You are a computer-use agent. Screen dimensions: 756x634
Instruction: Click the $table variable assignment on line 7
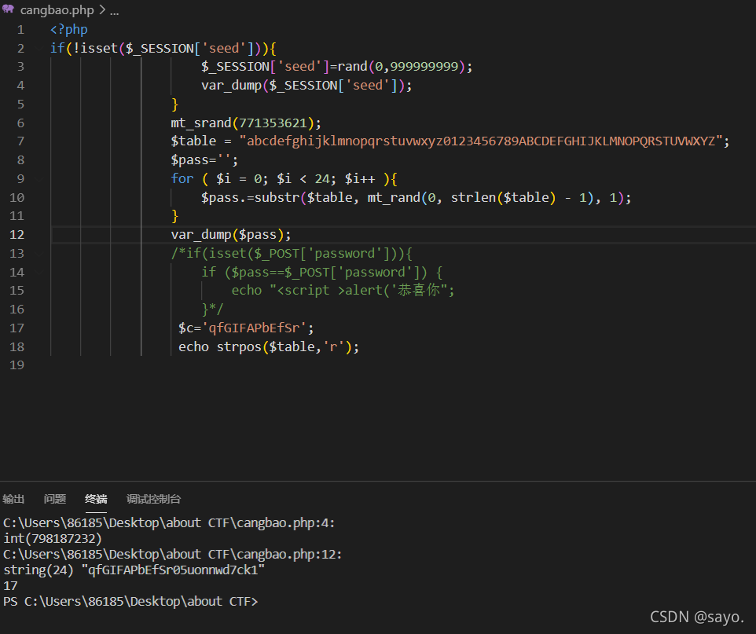193,141
